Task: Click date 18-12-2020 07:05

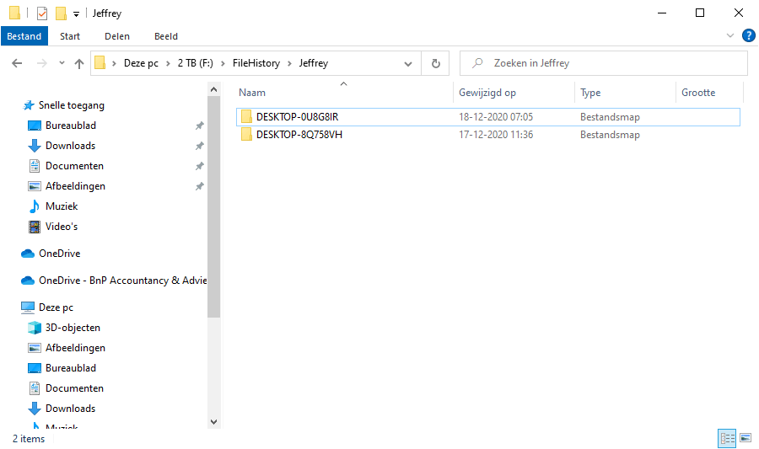Action: coord(496,117)
